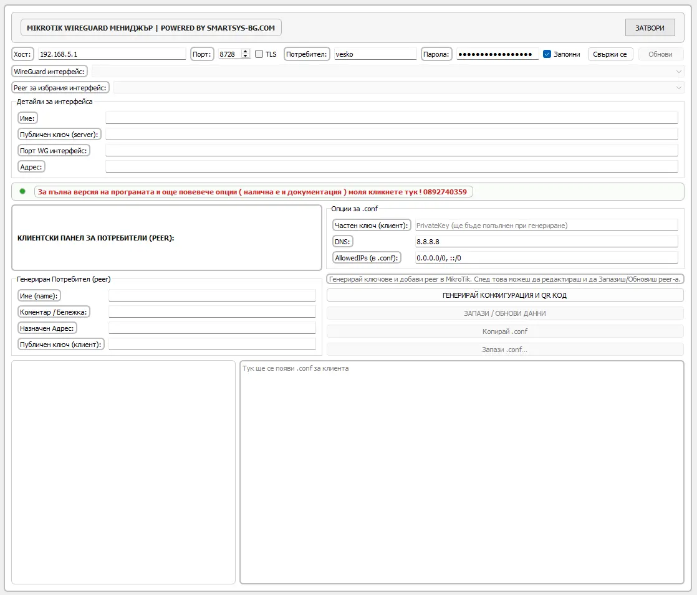Screen dimensions: 697x595
Task: Click into the Парола password field
Action: pyautogui.click(x=497, y=54)
